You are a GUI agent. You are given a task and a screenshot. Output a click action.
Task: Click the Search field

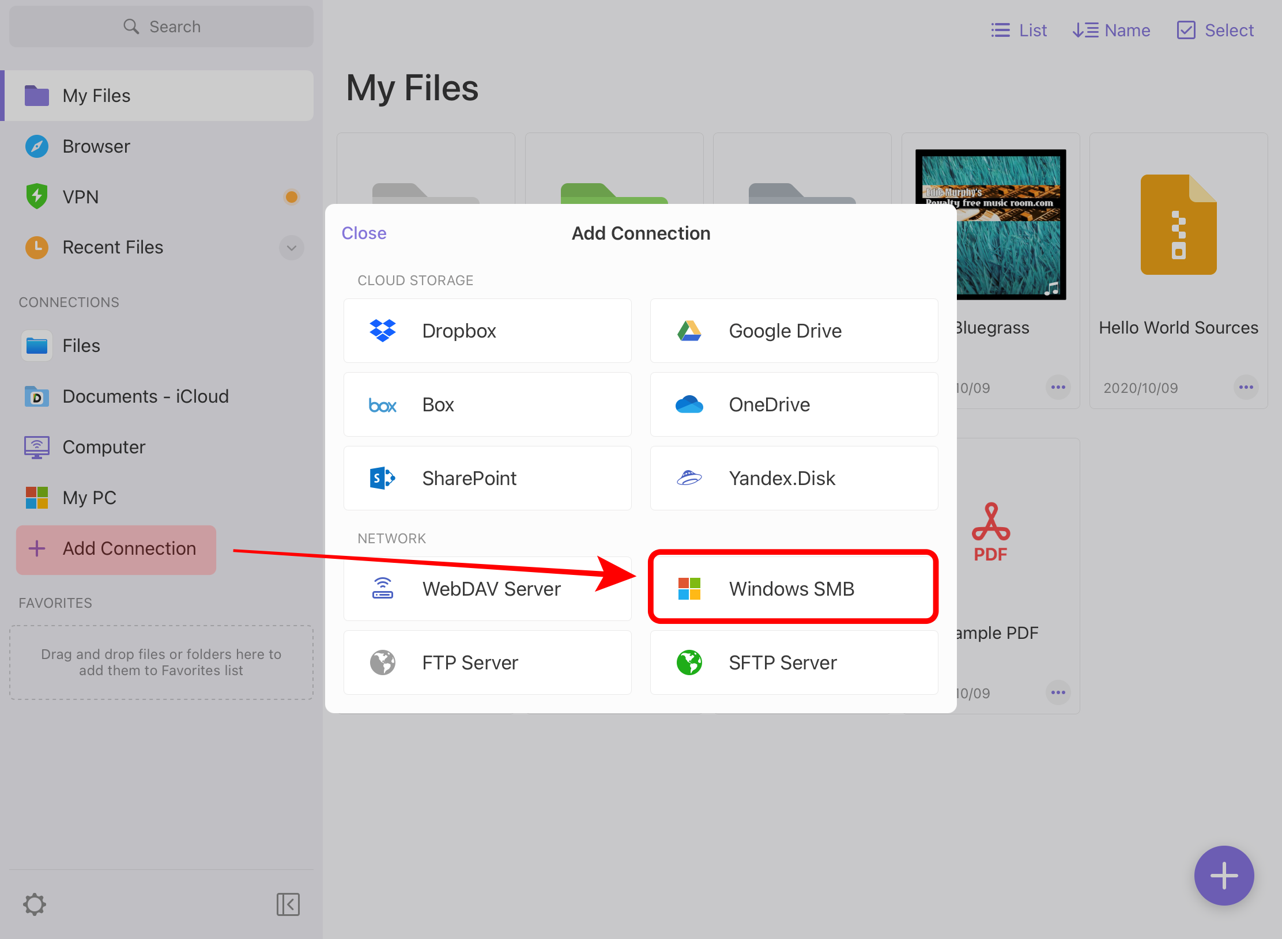[161, 26]
